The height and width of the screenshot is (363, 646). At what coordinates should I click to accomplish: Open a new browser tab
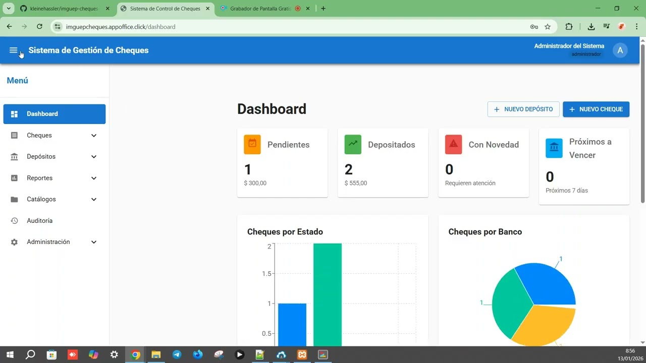tap(323, 9)
